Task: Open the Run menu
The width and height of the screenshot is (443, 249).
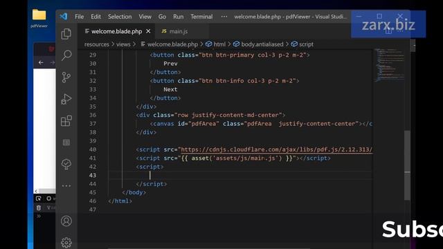Action: click(179, 17)
